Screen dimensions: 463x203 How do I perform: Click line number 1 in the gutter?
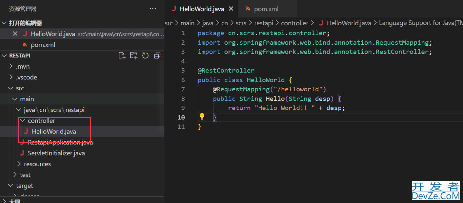(183, 33)
